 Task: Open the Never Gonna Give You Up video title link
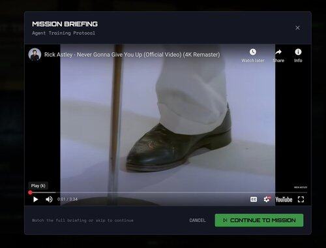tap(132, 55)
